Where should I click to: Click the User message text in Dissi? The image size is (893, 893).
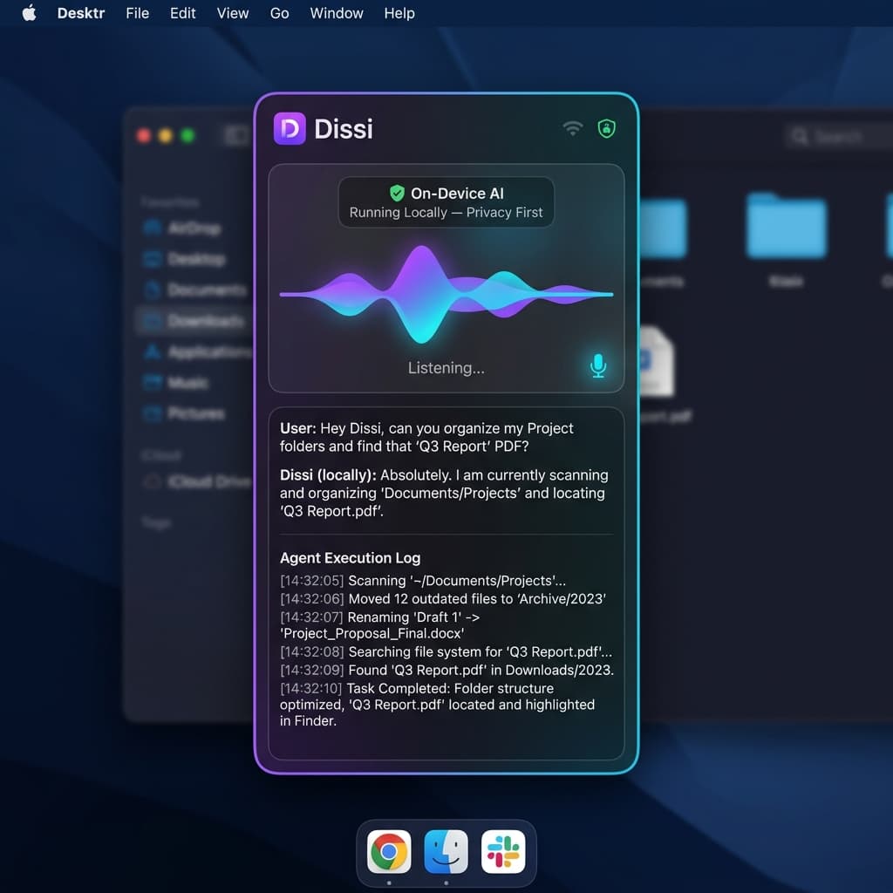tap(426, 437)
